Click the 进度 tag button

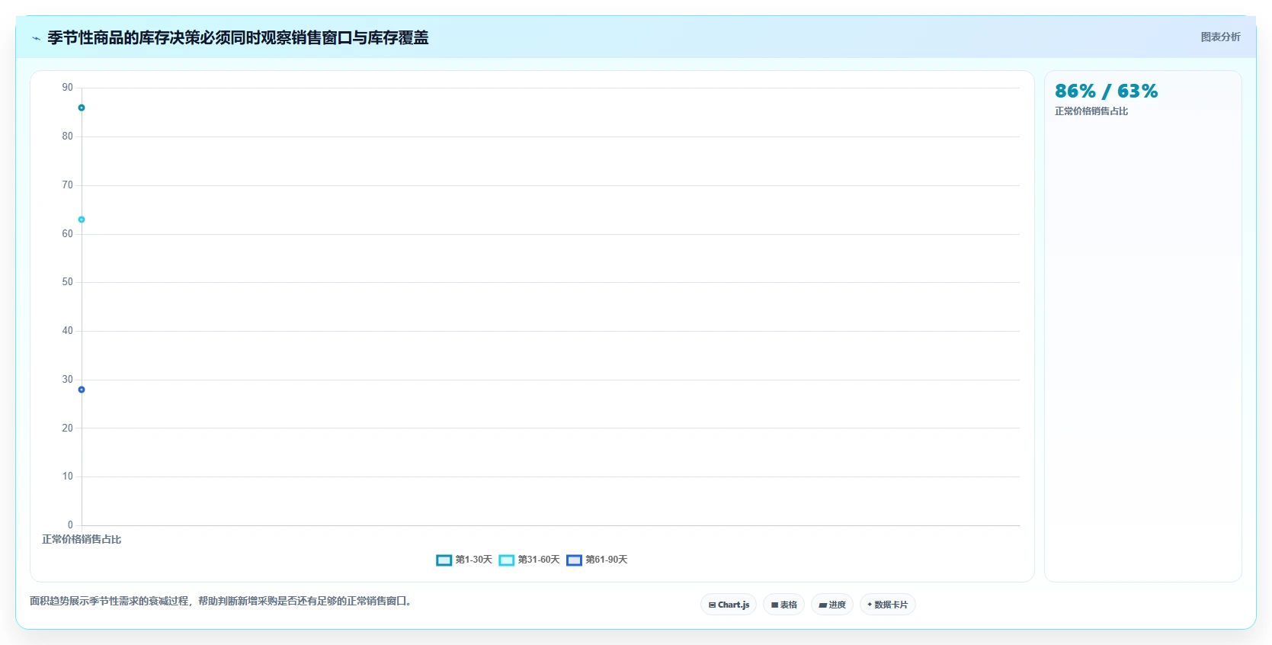click(832, 605)
